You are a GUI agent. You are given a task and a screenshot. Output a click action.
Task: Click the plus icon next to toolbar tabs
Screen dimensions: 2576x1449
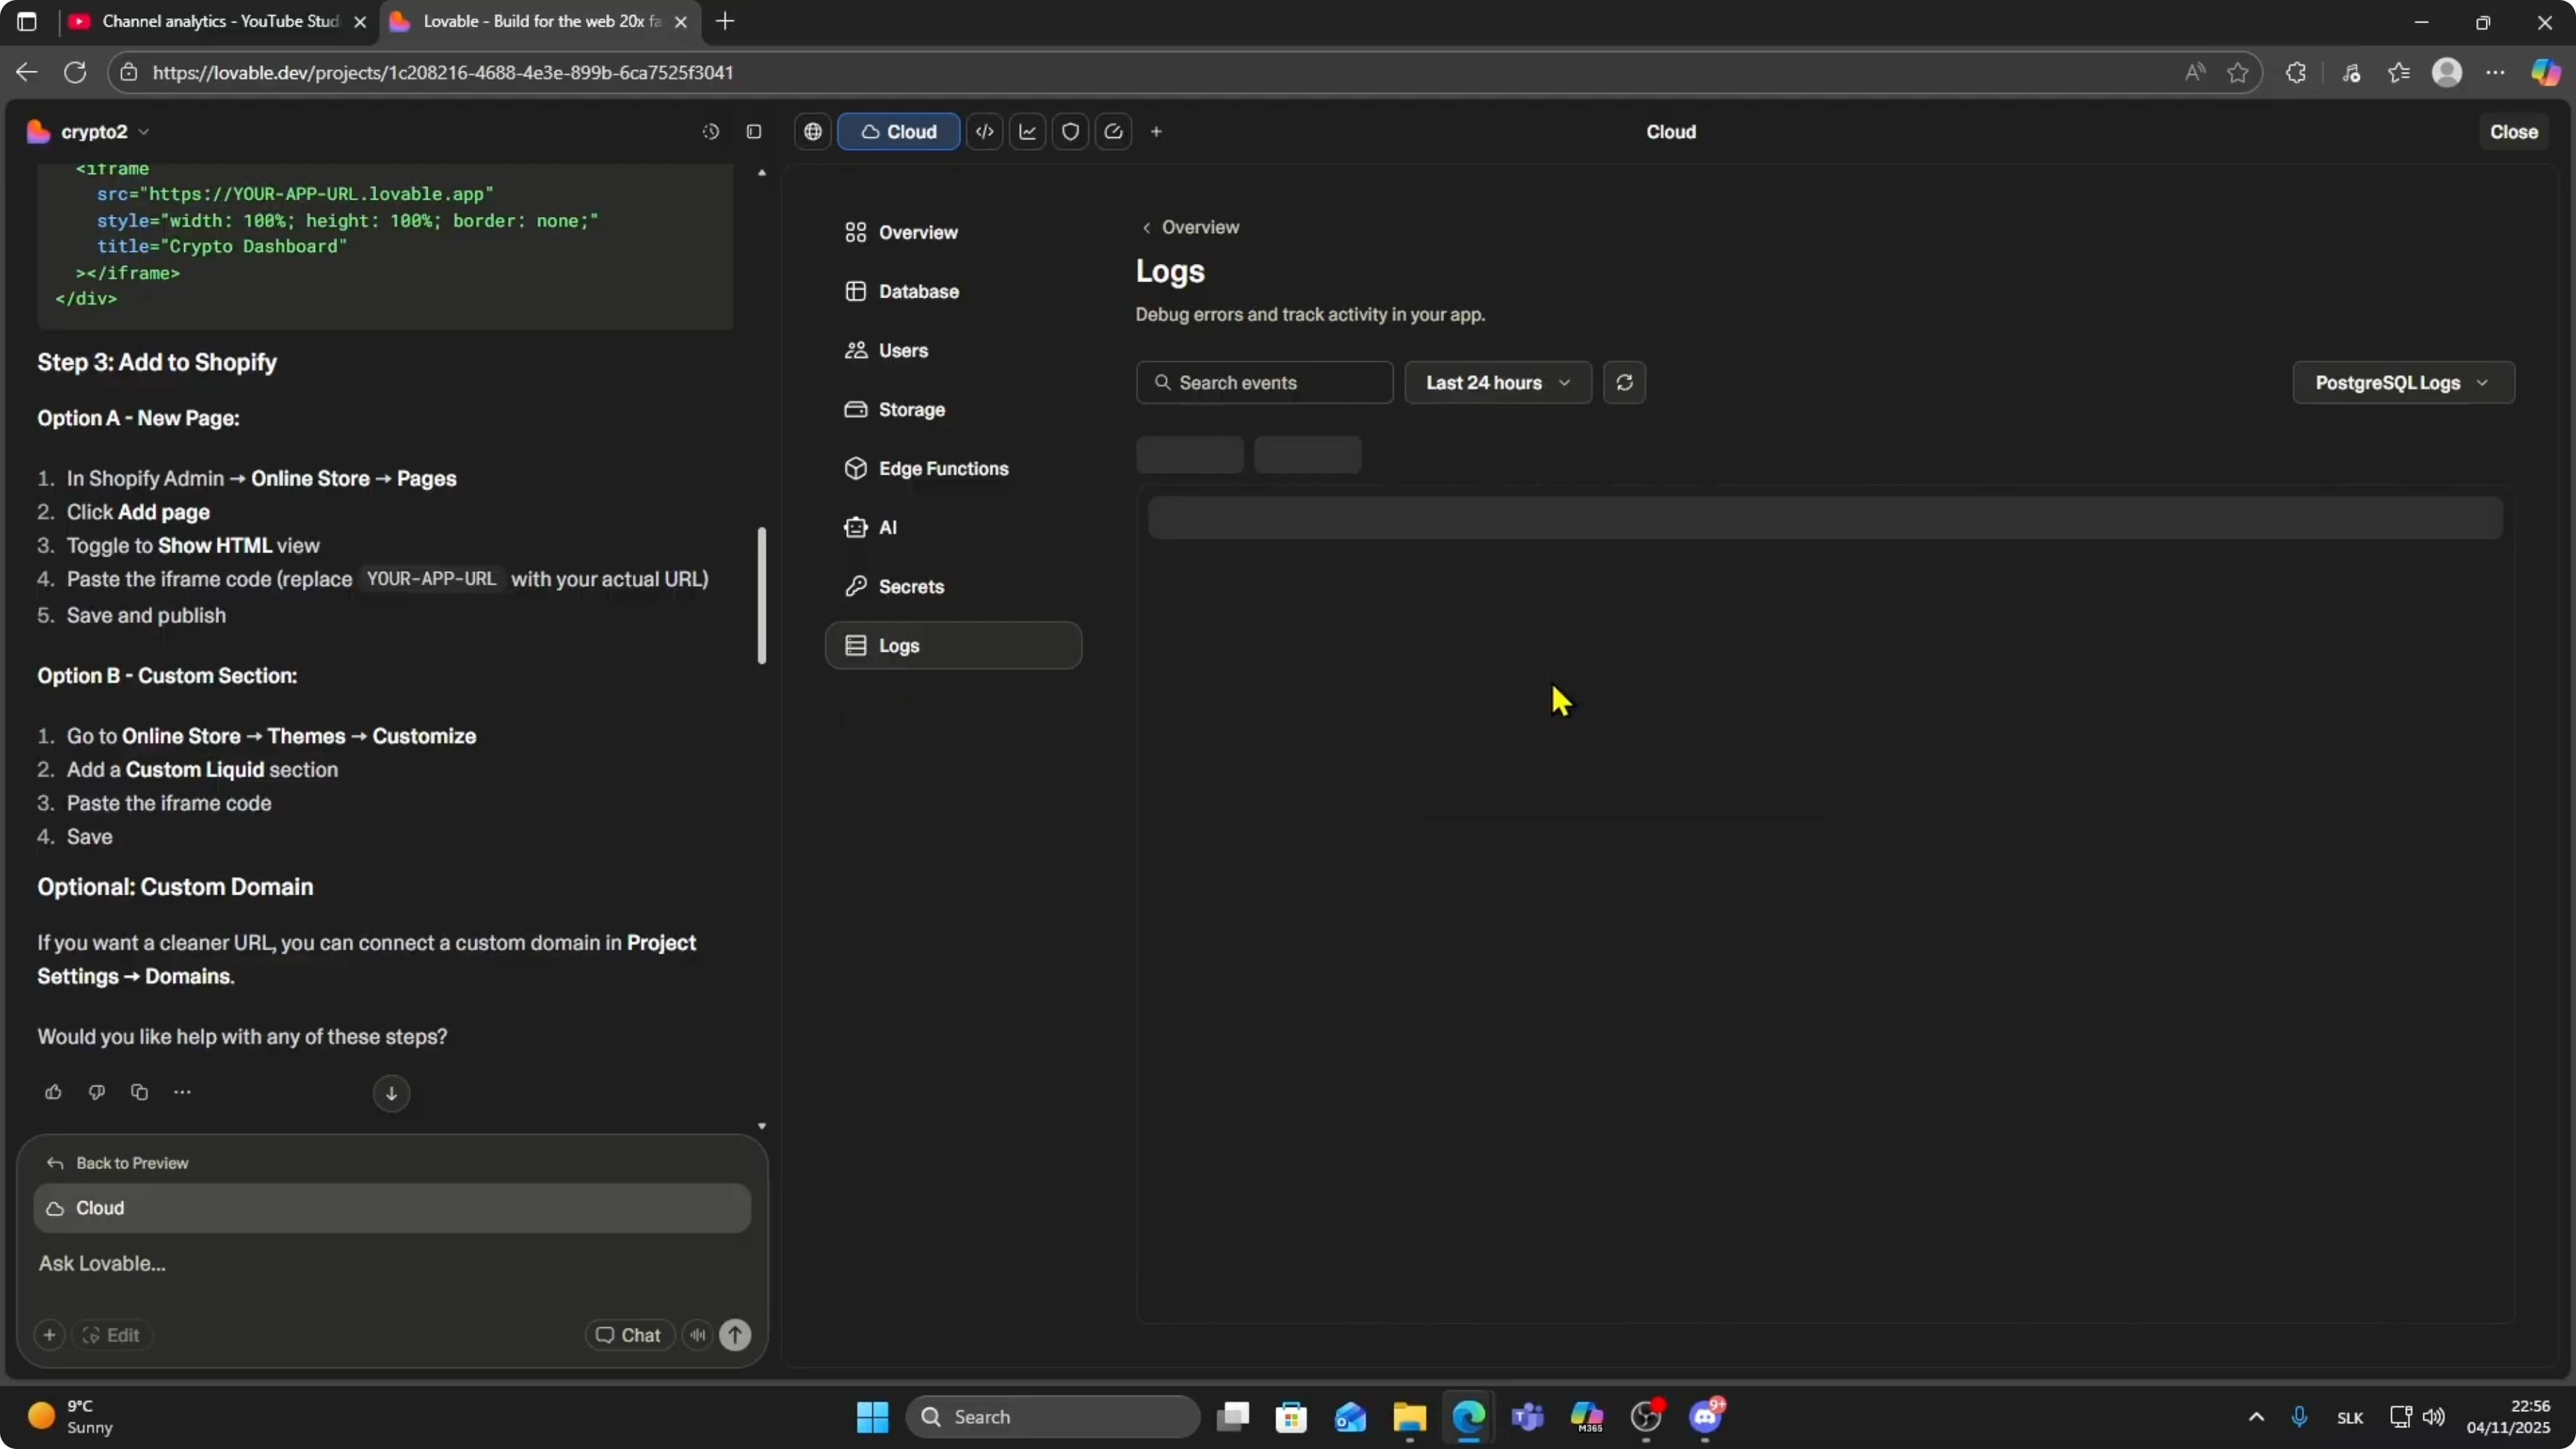pos(1157,131)
